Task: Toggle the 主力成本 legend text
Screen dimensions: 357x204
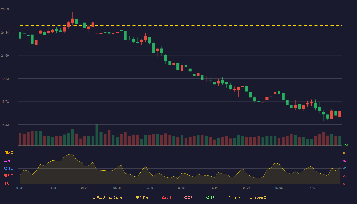Action: (x=235, y=198)
